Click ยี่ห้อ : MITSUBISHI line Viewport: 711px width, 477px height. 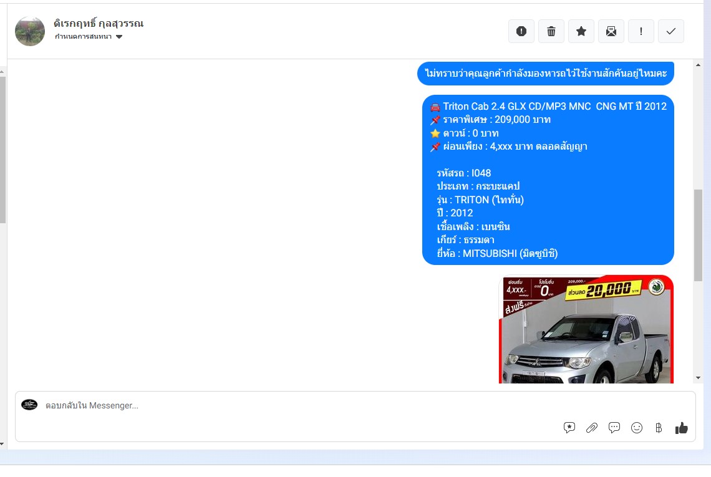point(497,253)
